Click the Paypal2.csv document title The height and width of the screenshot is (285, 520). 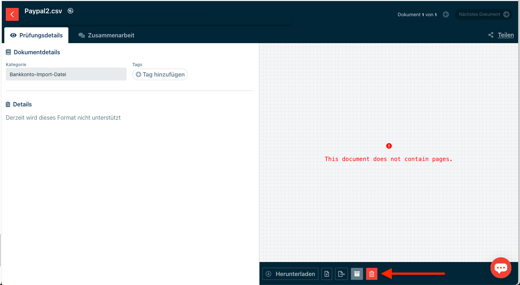[43, 11]
